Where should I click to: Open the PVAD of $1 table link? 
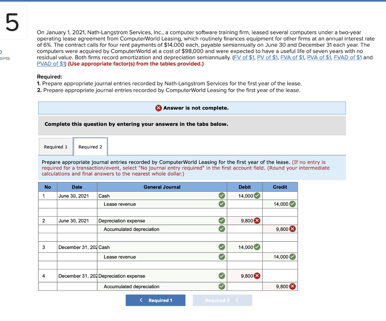(x=51, y=64)
